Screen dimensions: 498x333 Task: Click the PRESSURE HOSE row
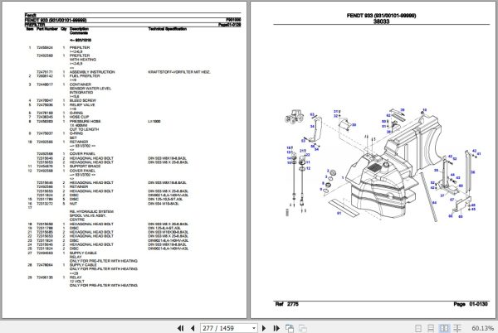95,121
